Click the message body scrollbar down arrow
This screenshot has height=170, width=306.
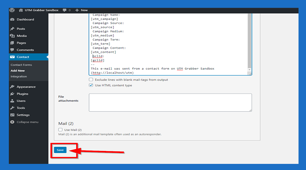click(x=250, y=70)
